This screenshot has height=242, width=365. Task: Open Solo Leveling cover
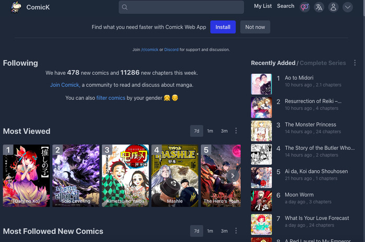click(76, 175)
